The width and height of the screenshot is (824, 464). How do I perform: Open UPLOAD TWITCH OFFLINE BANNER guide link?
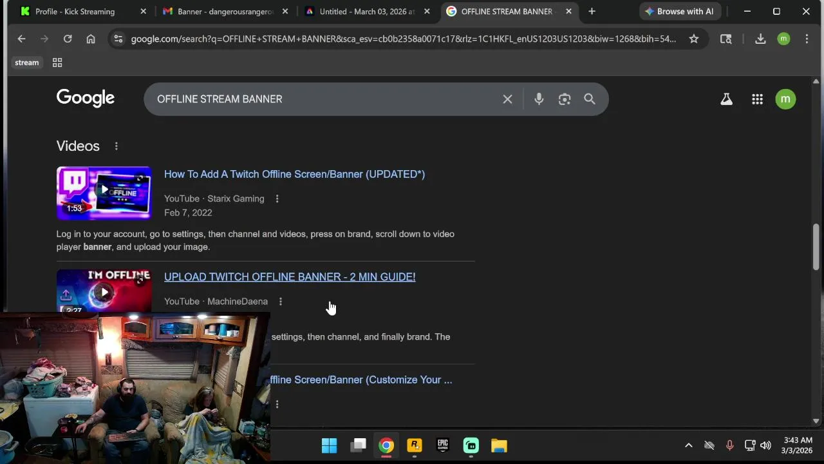pyautogui.click(x=290, y=277)
